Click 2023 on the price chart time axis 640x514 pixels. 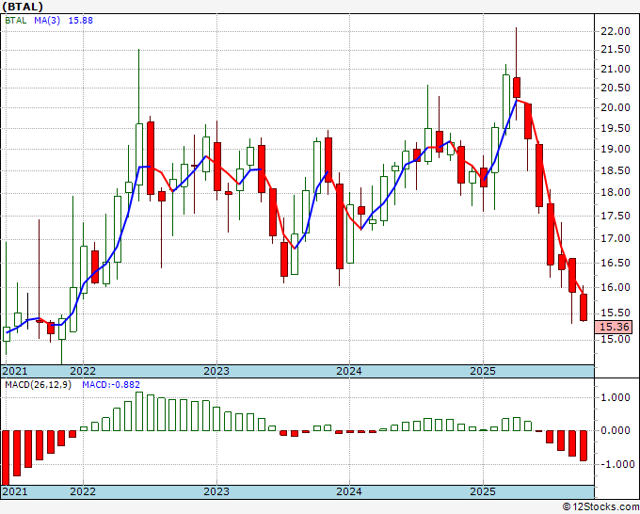coord(216,371)
